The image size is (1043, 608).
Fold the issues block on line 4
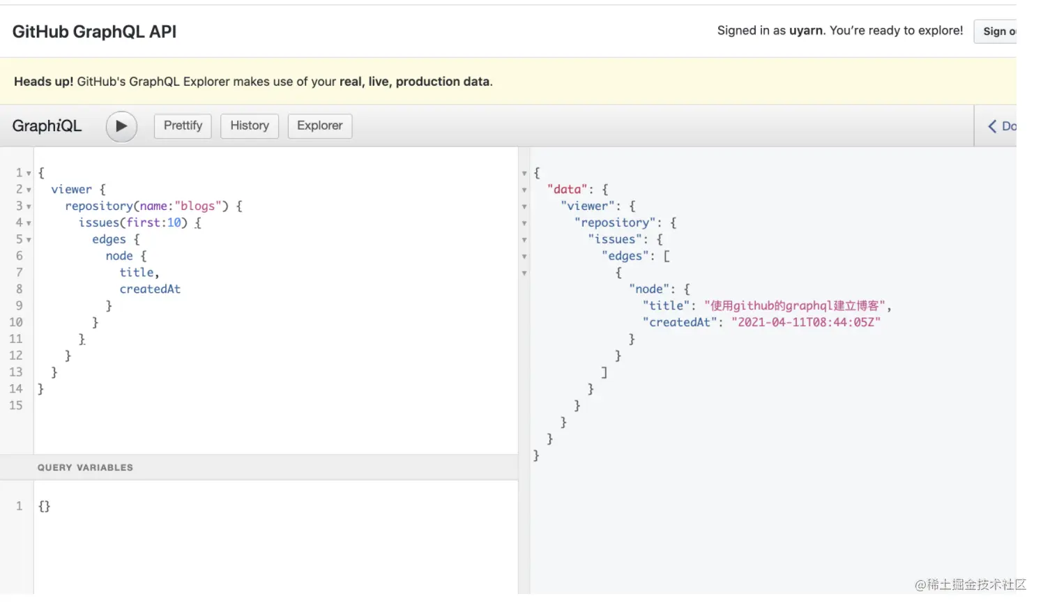tap(29, 223)
